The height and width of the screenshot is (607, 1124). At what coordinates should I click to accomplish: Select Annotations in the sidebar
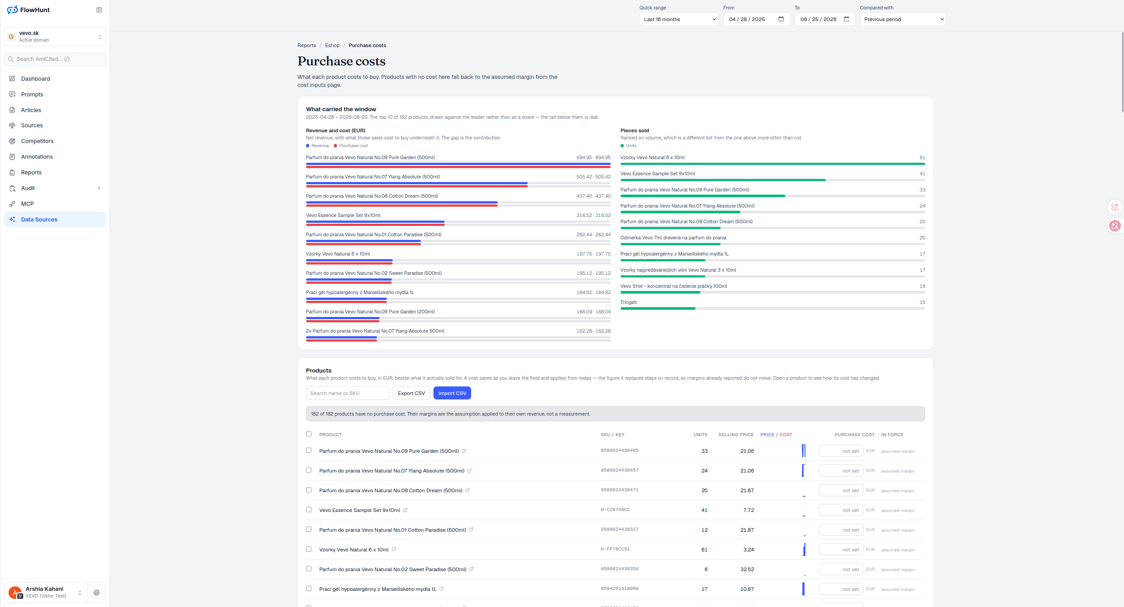click(x=55, y=157)
